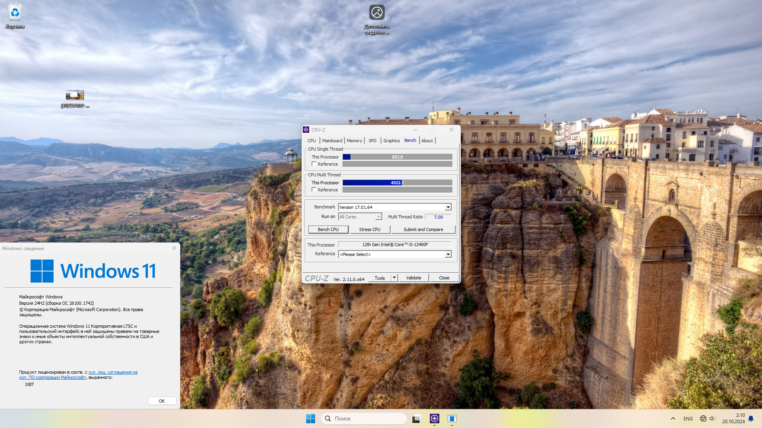762x428 pixels.
Task: Switch to the Mainboard tab
Action: pyautogui.click(x=332, y=141)
